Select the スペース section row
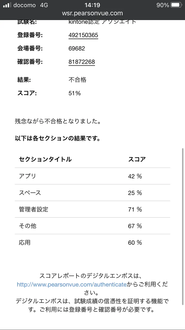Viewport: 185px width, 330px height. click(92, 193)
